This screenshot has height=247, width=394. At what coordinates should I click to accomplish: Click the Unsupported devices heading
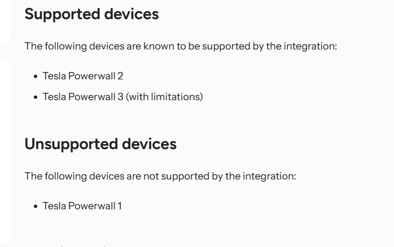[100, 144]
